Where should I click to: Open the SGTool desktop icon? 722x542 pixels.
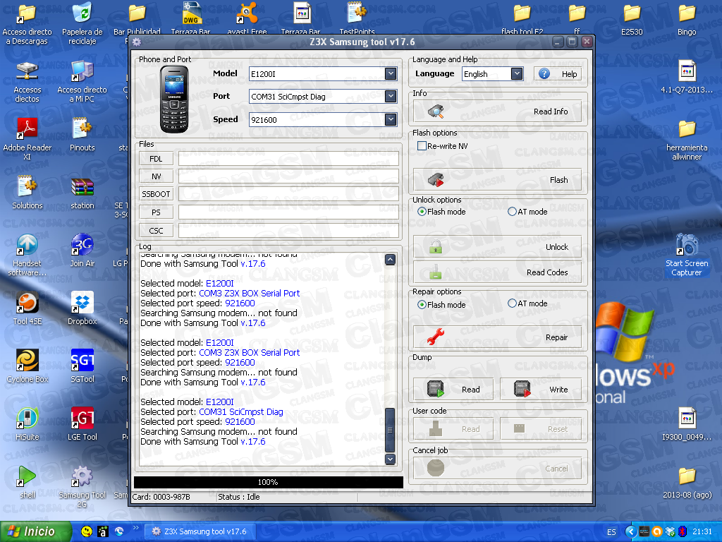point(82,366)
